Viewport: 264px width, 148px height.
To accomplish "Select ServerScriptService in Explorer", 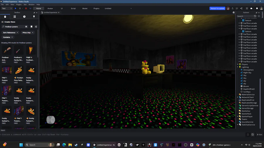I will click(250, 106).
